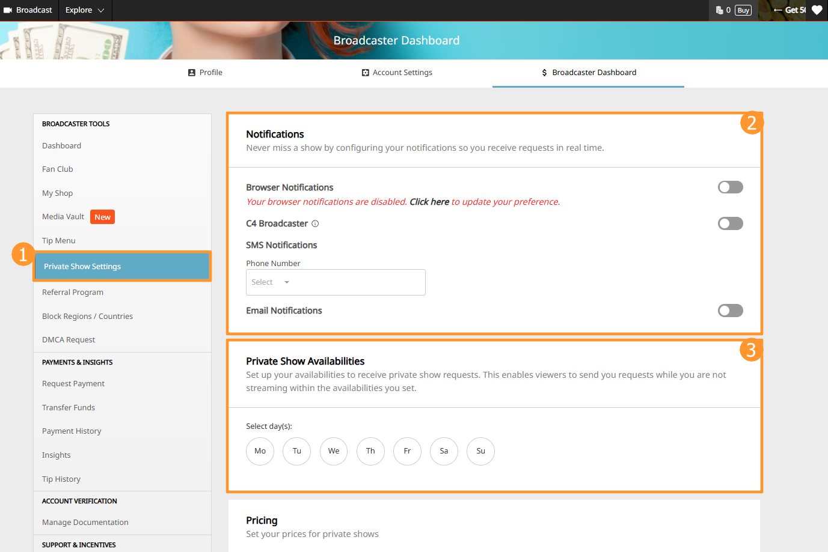Click the Buy tokens button

(x=743, y=10)
